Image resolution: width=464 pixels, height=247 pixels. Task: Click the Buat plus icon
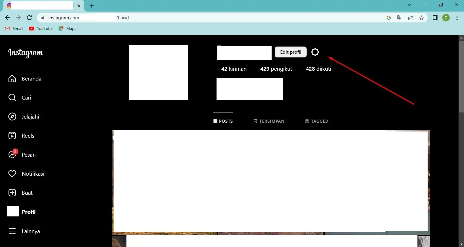[12, 193]
